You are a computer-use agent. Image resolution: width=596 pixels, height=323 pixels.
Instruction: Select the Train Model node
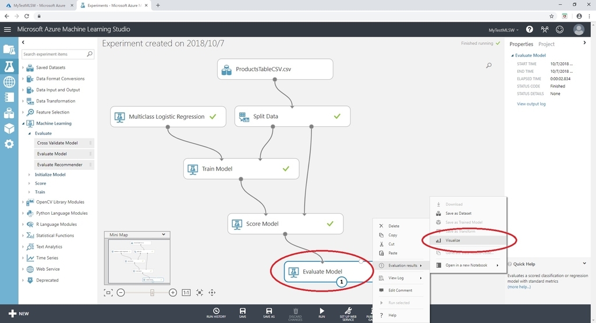point(241,169)
